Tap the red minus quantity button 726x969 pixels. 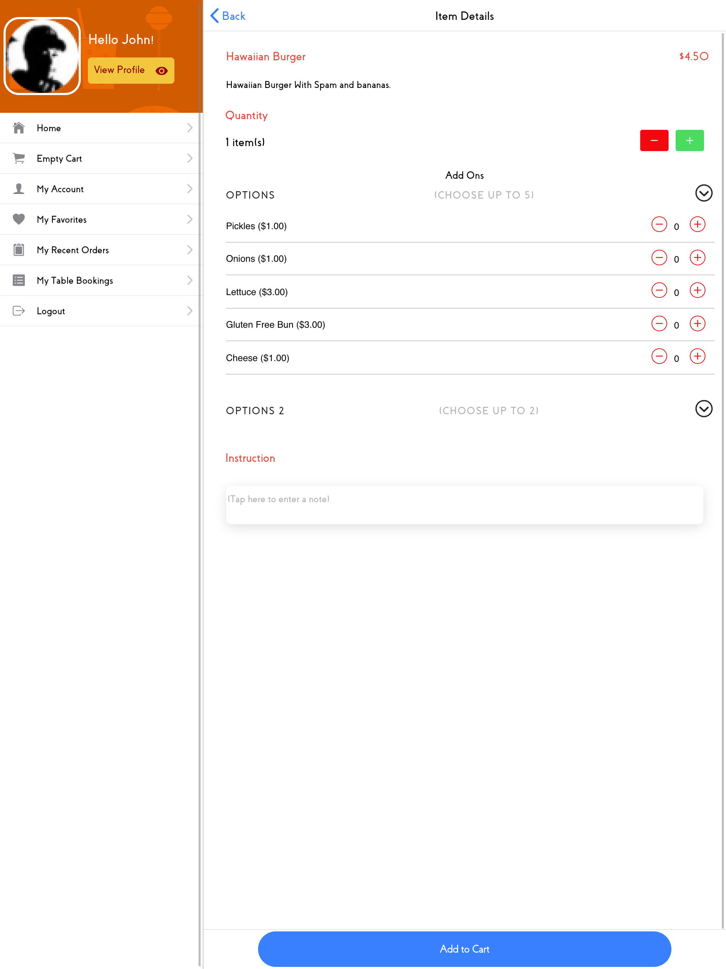tap(654, 140)
